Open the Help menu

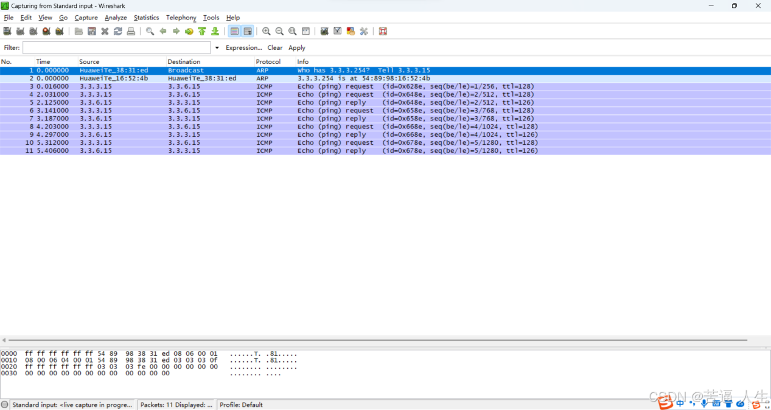[x=233, y=18]
